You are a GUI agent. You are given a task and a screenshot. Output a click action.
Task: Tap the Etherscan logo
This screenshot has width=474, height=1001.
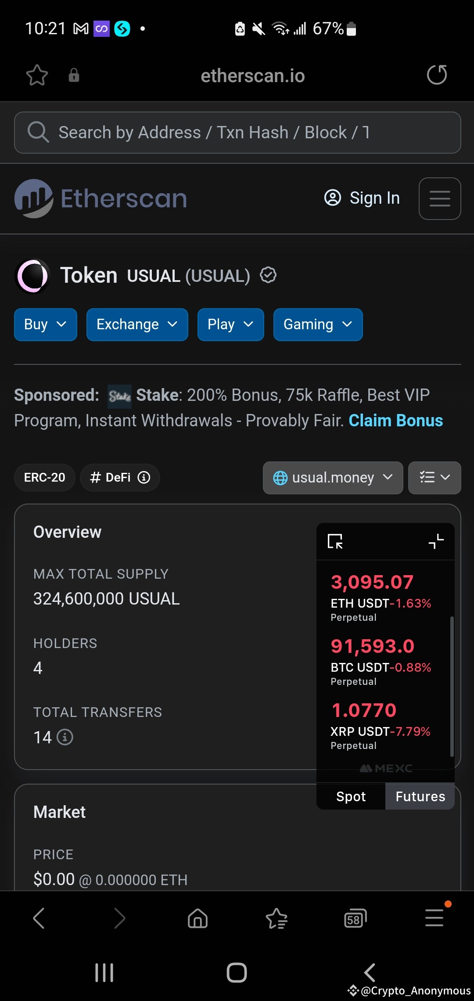101,198
